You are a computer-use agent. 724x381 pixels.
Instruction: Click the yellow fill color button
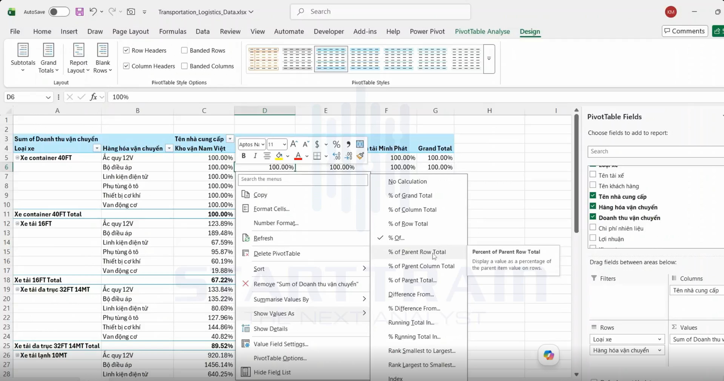click(x=279, y=156)
